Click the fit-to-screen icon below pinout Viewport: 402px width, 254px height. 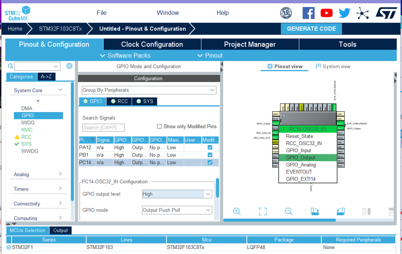click(263, 211)
